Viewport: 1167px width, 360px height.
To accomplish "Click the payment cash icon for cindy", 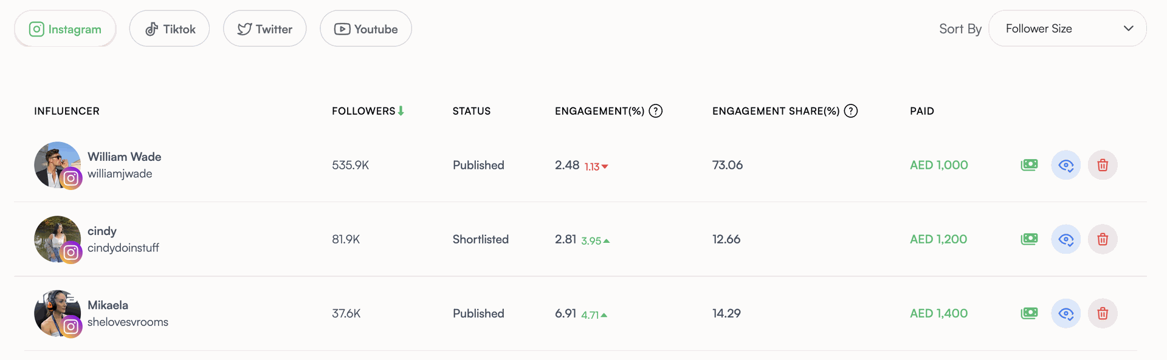I will click(x=1029, y=239).
